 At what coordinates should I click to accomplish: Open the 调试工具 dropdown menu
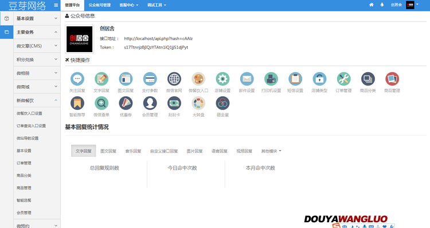point(157,5)
